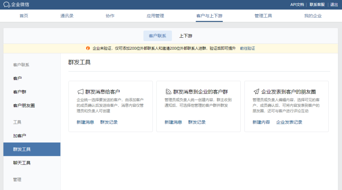Open 群发记录 under 群发消息到企业的客户群

(197, 122)
